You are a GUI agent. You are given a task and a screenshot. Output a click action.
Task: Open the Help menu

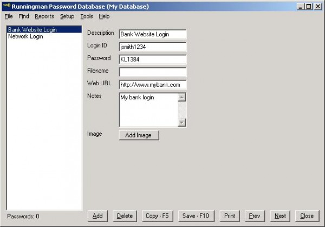tap(104, 16)
